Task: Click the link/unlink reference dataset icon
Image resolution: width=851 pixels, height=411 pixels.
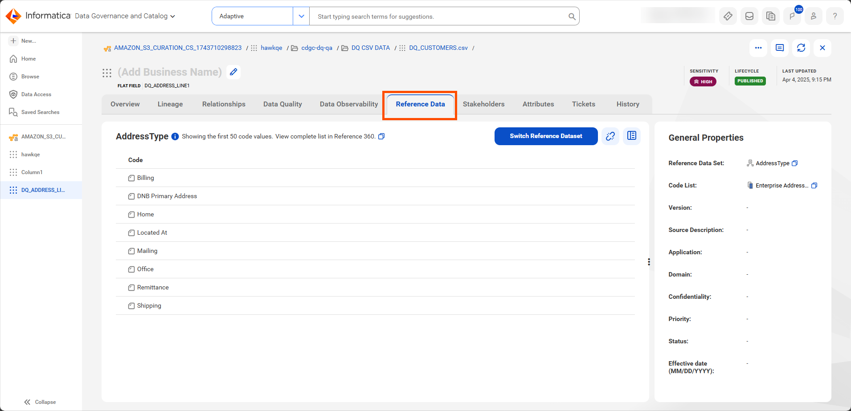Action: point(610,136)
